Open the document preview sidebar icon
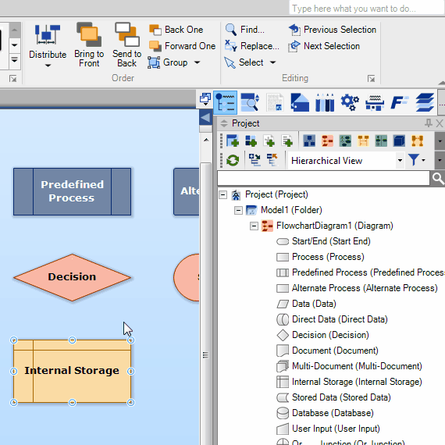 [x=275, y=102]
